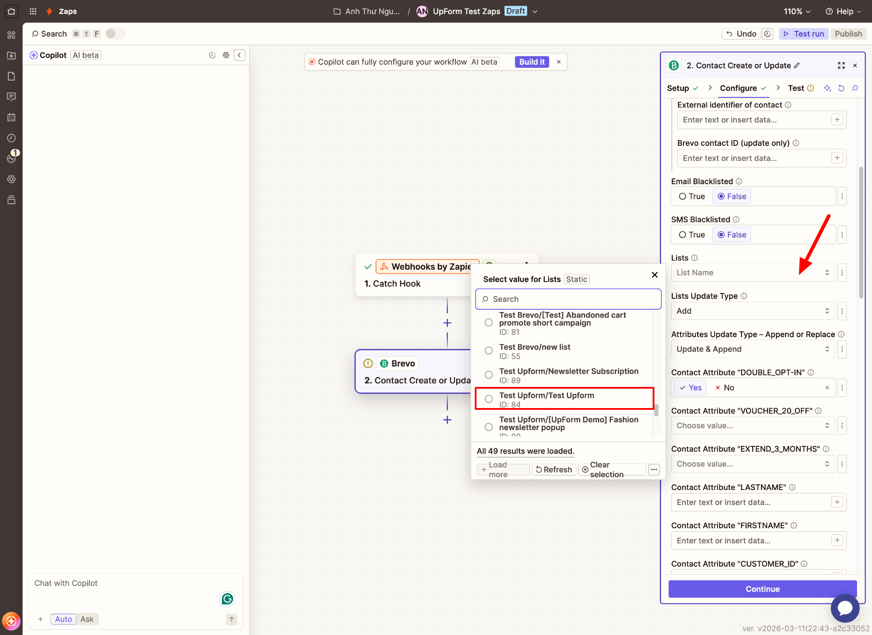Set SMS Blacklisted to False

732,235
